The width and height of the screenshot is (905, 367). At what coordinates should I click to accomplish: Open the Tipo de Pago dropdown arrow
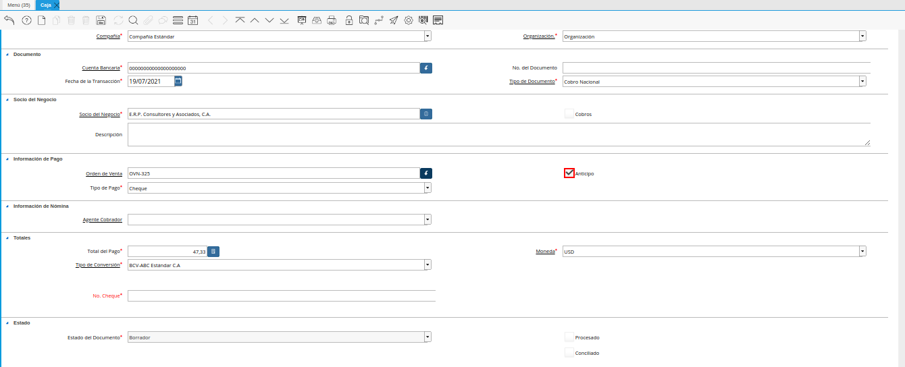click(428, 188)
